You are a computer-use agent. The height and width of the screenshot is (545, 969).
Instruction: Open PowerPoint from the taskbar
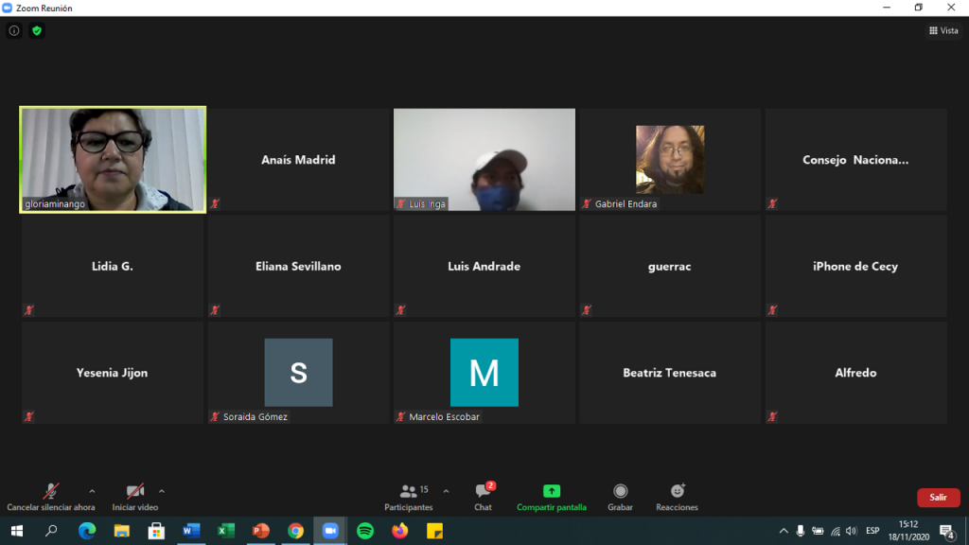pos(260,531)
